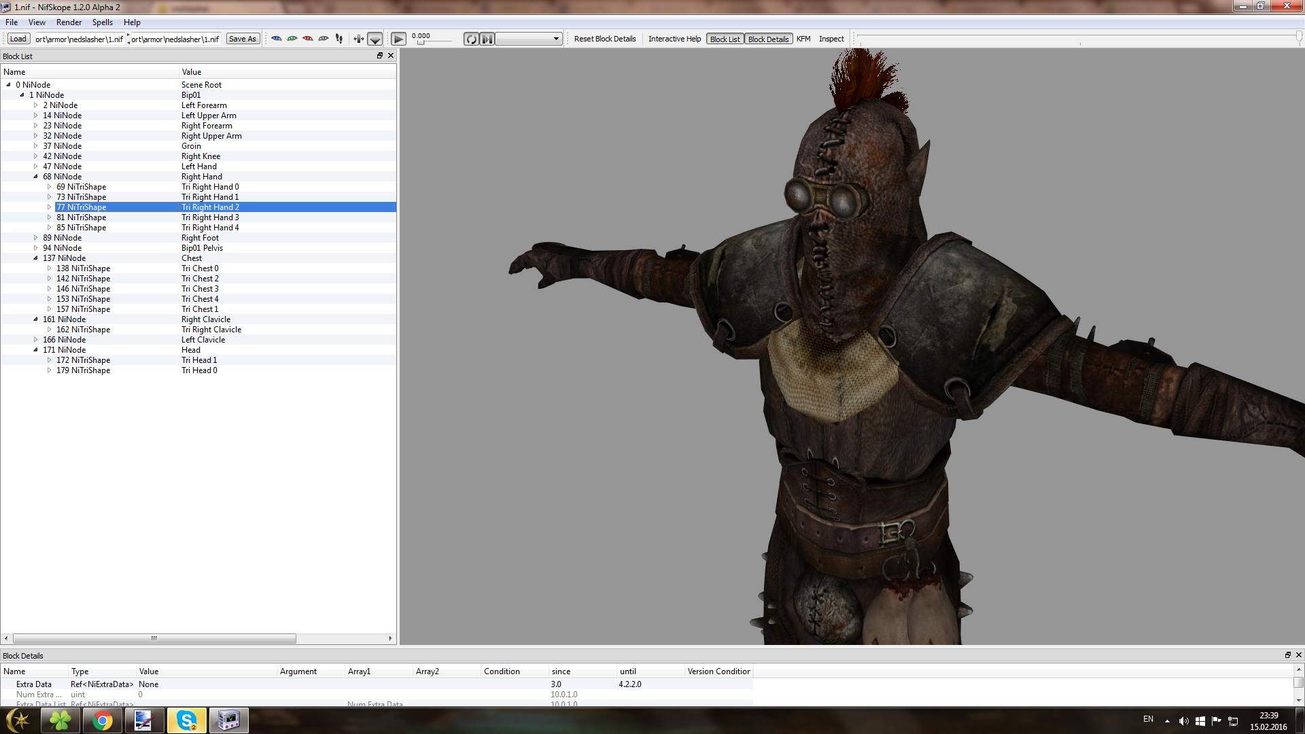Click the Version Condition column header

(718, 671)
